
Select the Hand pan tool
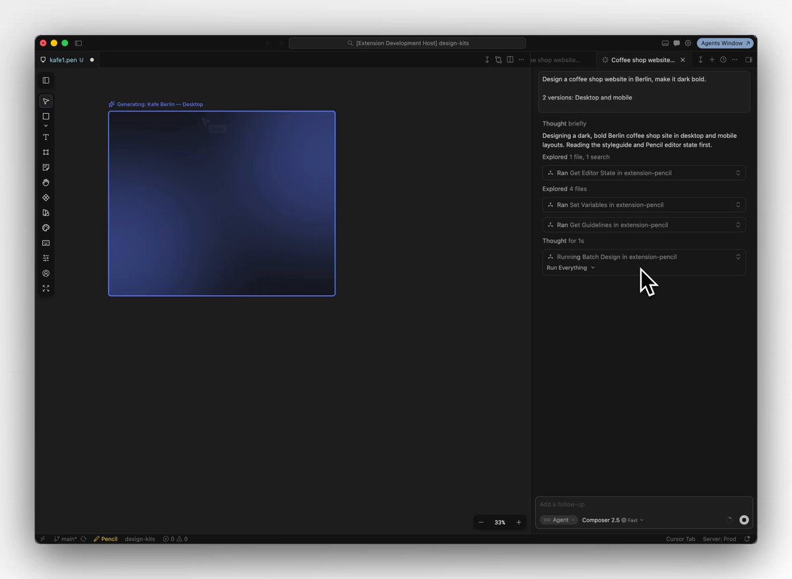click(46, 183)
